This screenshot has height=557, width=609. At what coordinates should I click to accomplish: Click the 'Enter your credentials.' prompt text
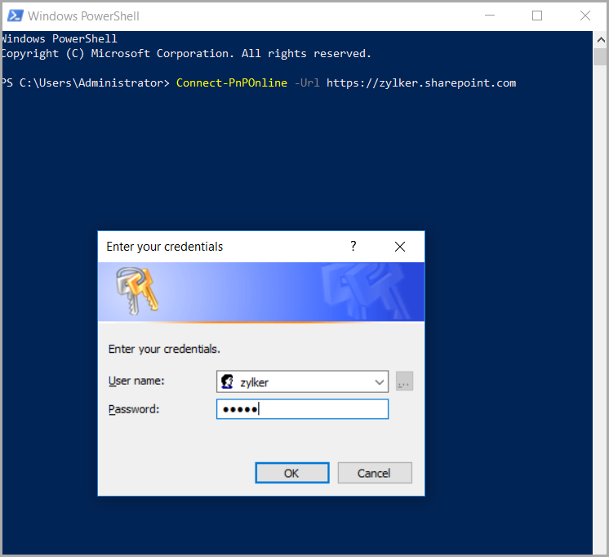(164, 349)
